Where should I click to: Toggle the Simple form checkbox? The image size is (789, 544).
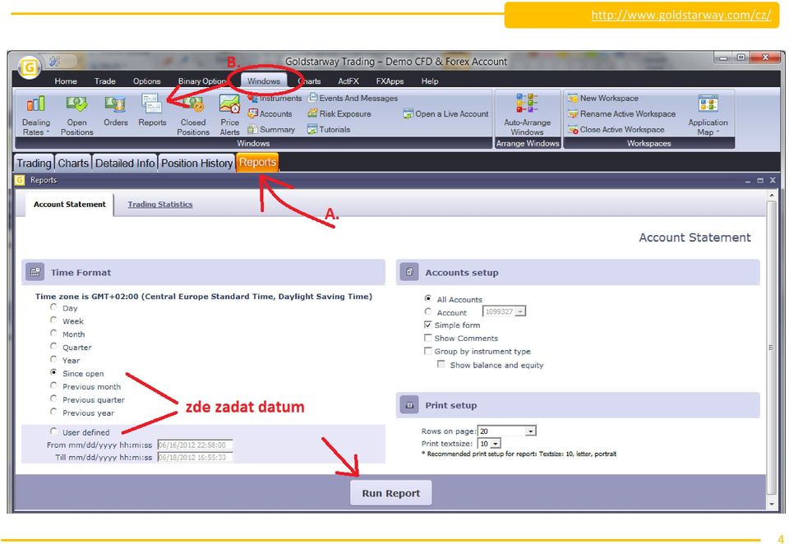427,325
